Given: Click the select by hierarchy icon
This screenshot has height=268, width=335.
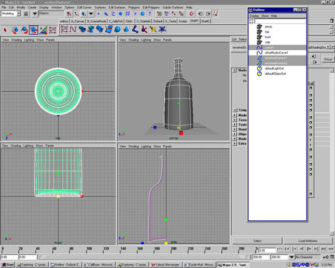Looking at the screenshot, I should click(69, 14).
